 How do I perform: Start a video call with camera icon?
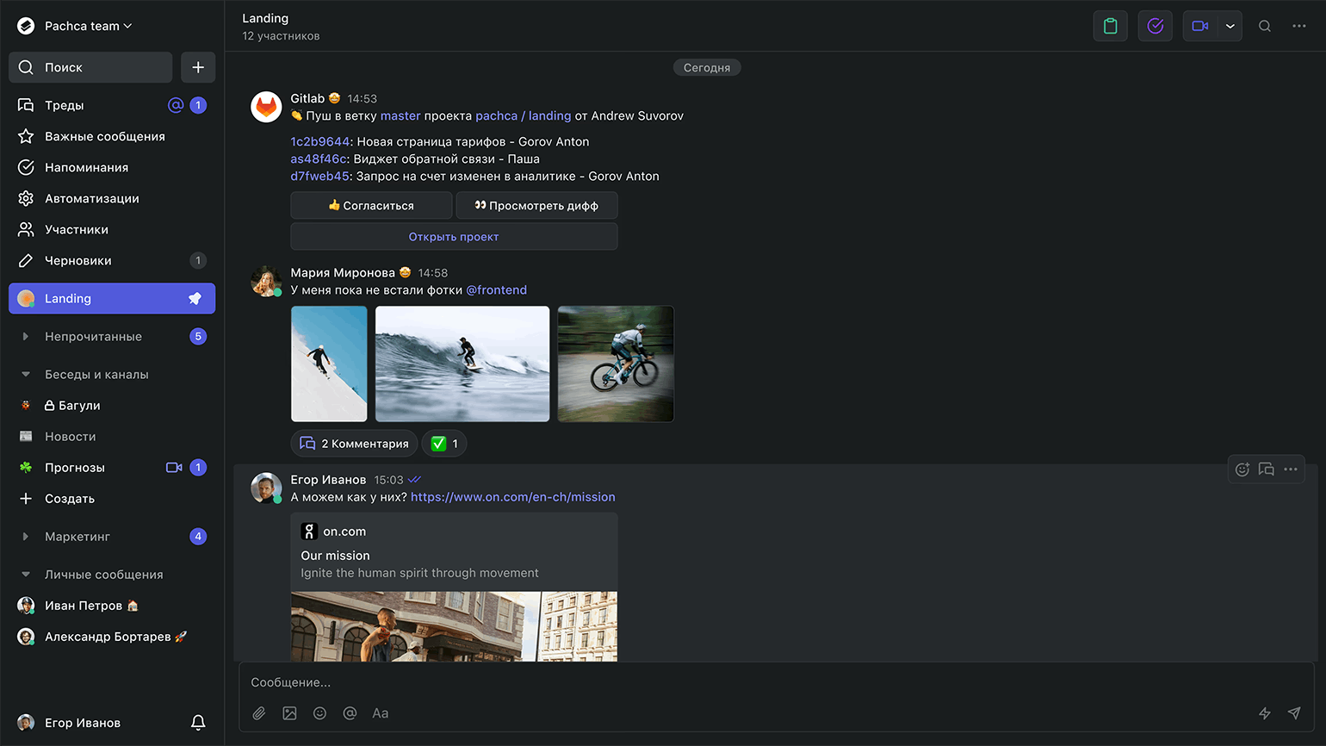(1199, 26)
